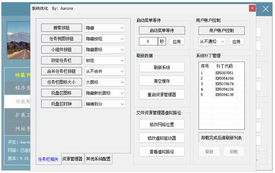Viewport: 275px width, 173px height.
Task: Open the 隐藏新的图标 dropdown
Action: [105, 93]
